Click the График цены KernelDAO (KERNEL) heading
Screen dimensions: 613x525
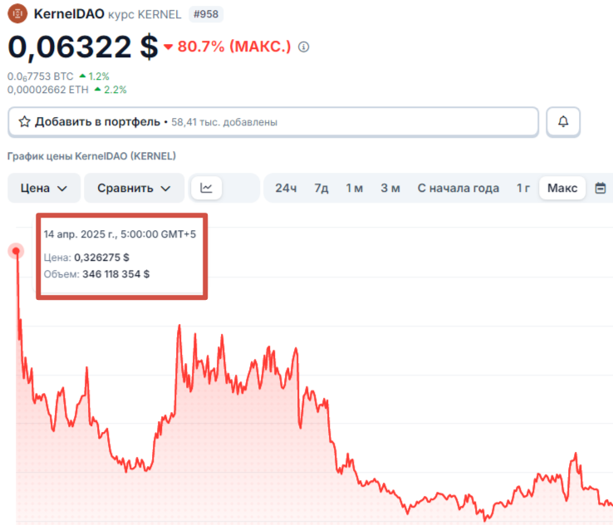[x=91, y=156]
